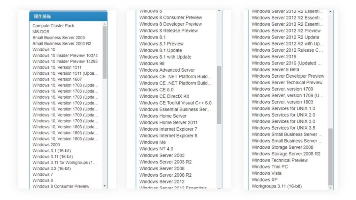Viewport: 356px width, 200px height.
Task: Pick "Windows Internet Explorer 8"
Action: point(168,136)
